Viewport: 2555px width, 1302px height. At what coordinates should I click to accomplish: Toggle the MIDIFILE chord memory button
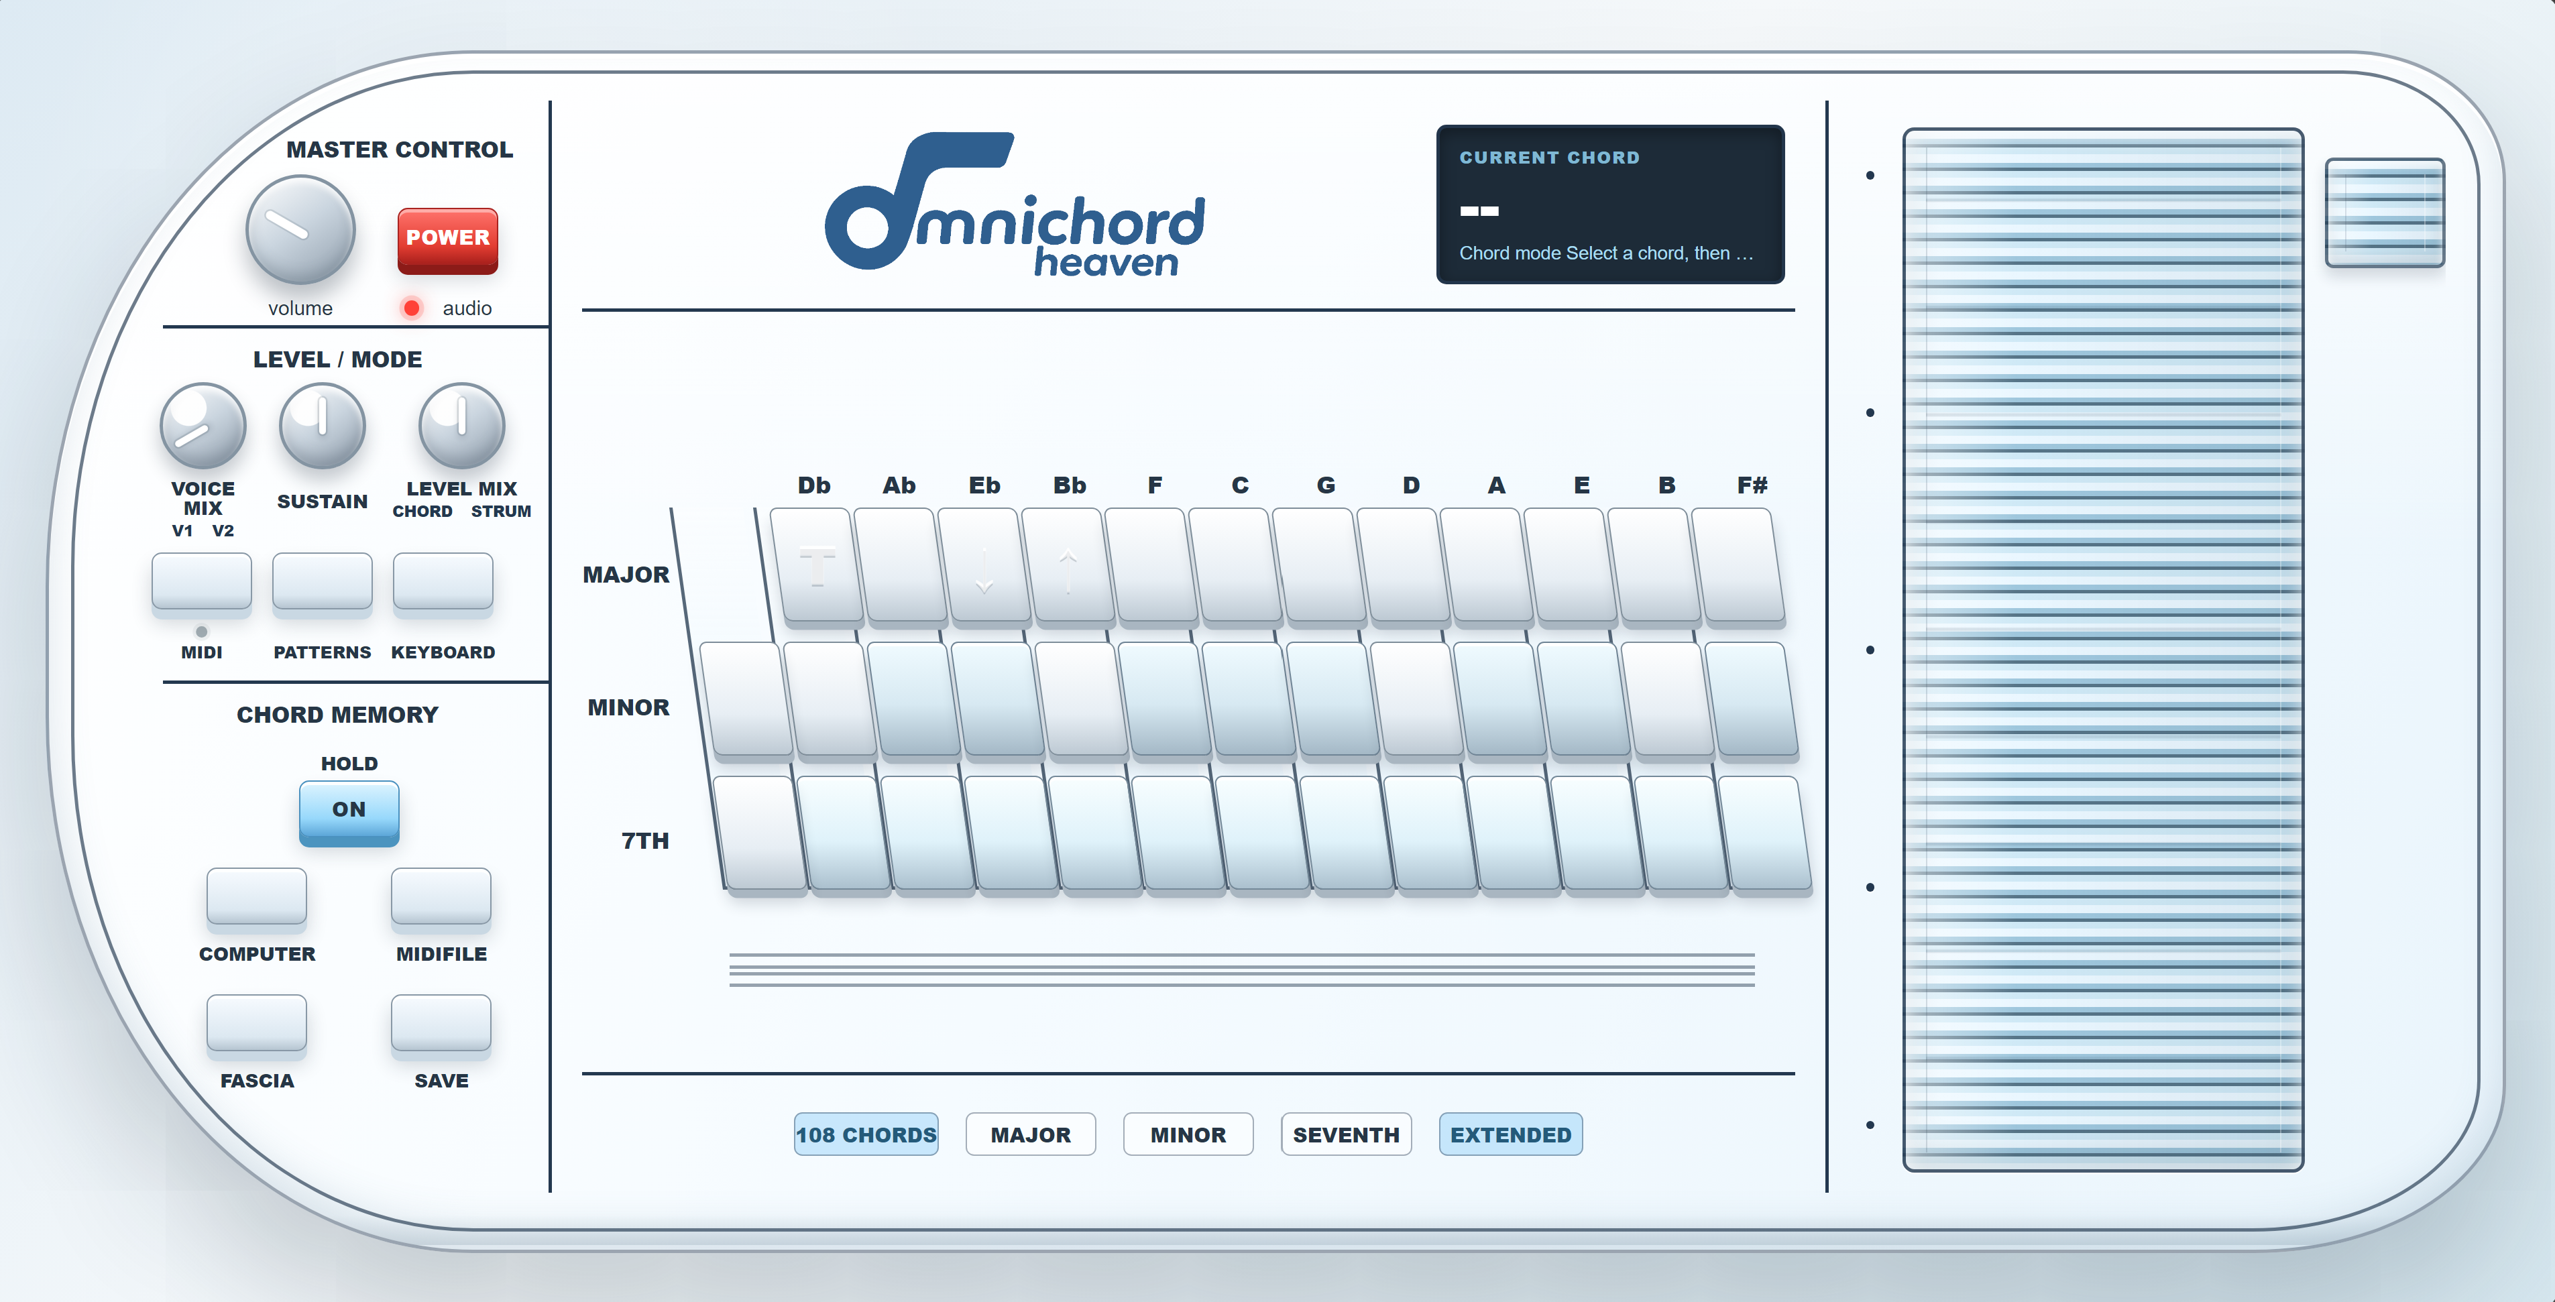pos(441,900)
